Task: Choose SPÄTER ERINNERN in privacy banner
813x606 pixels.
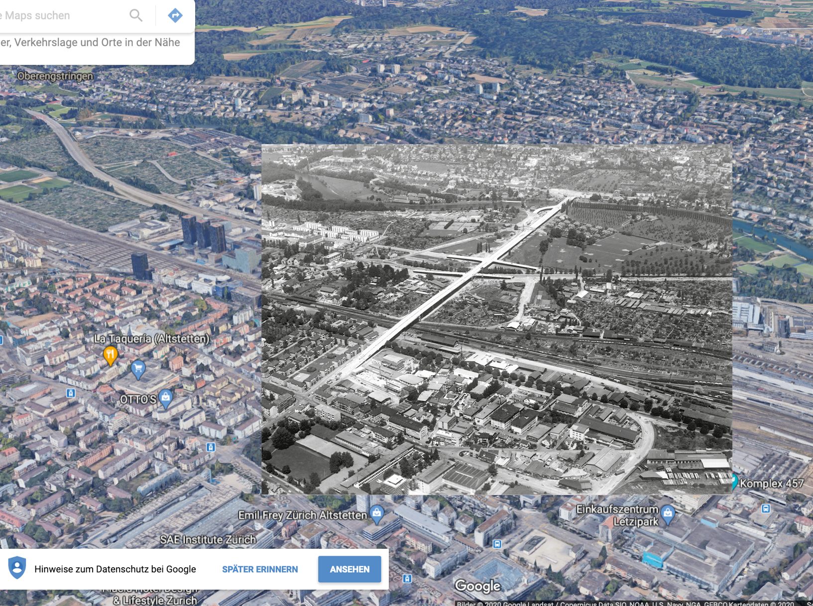Action: click(260, 569)
